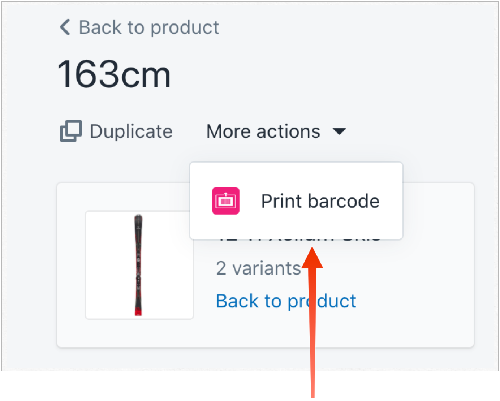Click the '163cm' variant title heading
Viewport: 500px width, 401px height.
coord(114,74)
